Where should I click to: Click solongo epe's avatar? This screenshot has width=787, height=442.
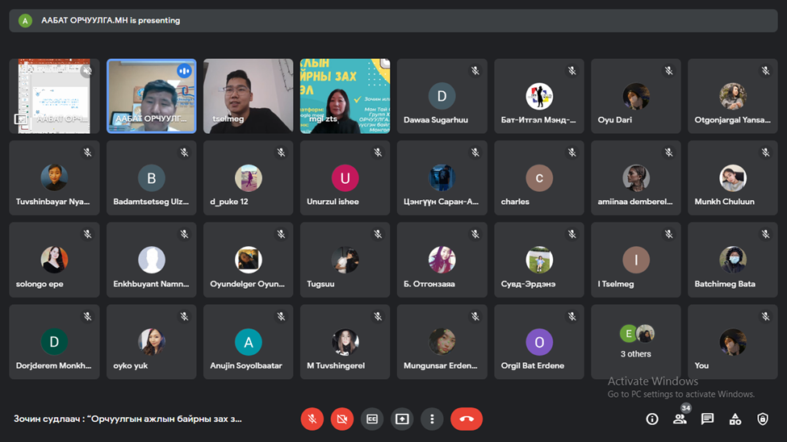pyautogui.click(x=54, y=260)
